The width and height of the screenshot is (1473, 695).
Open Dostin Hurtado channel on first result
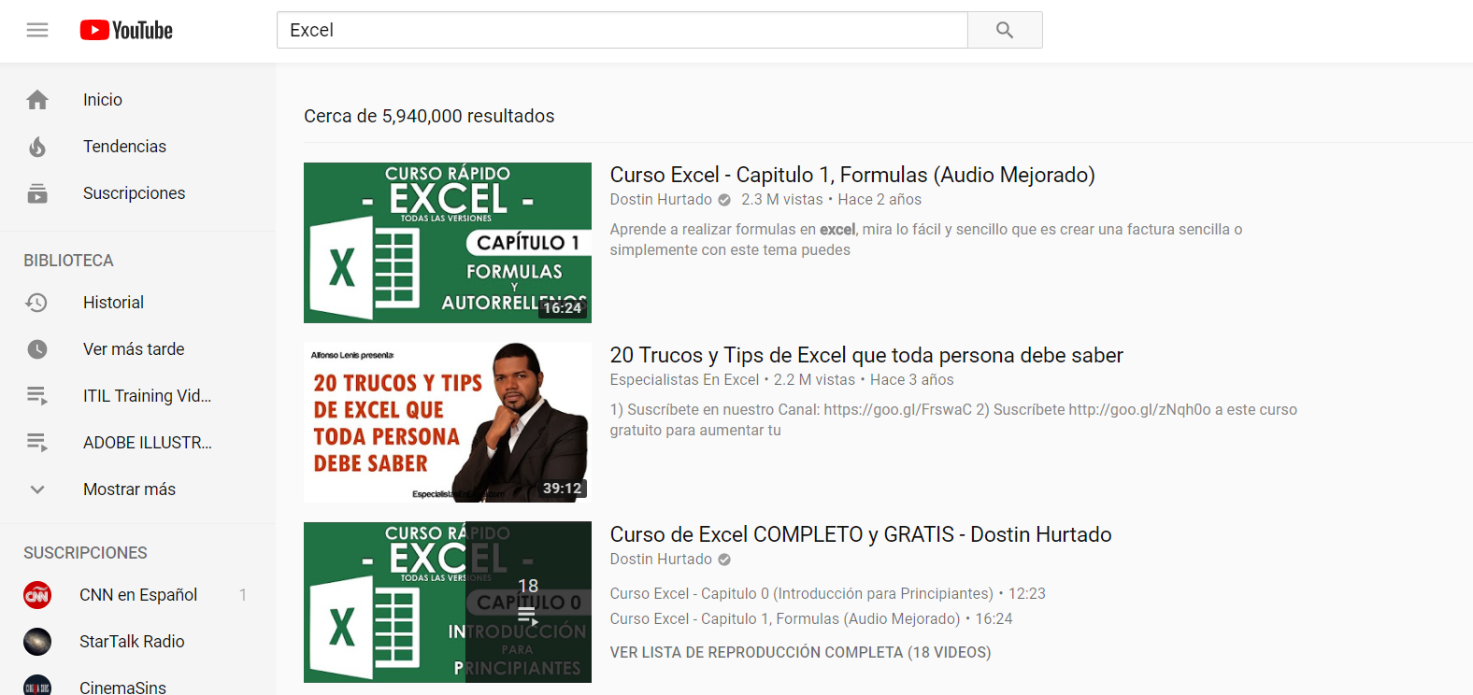click(661, 200)
